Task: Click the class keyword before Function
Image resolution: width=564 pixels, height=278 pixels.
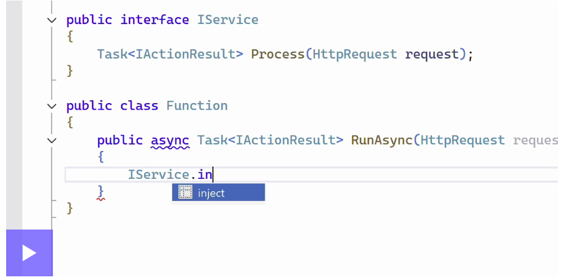Action: click(x=139, y=106)
